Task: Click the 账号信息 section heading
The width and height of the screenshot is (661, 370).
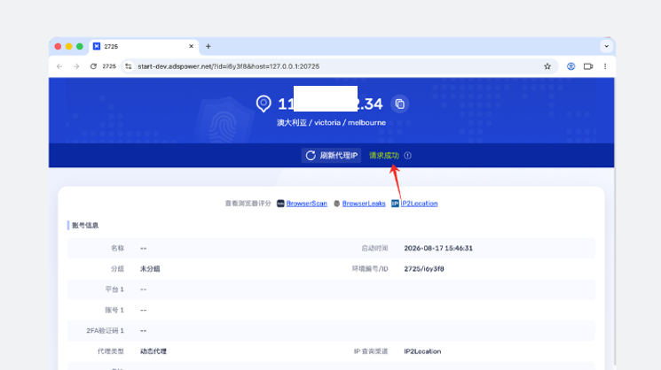Action: point(85,226)
